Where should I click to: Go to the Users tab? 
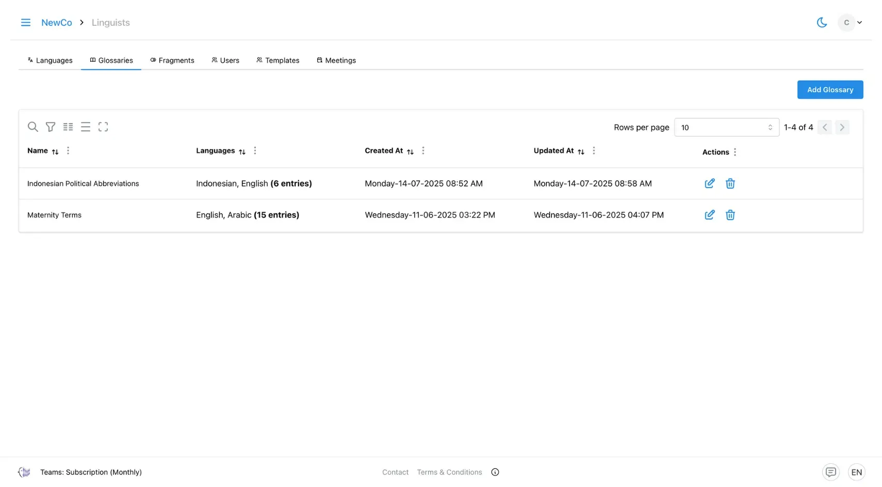click(x=225, y=60)
